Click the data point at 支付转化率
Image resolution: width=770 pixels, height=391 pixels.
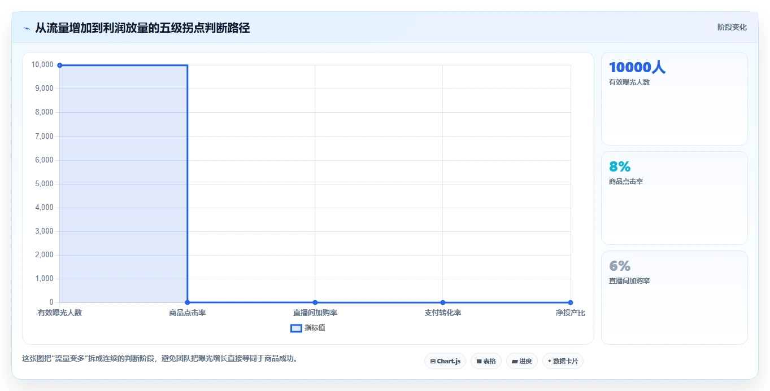442,302
